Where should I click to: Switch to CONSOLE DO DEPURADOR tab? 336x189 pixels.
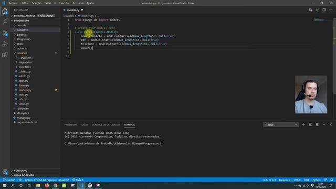(106, 125)
